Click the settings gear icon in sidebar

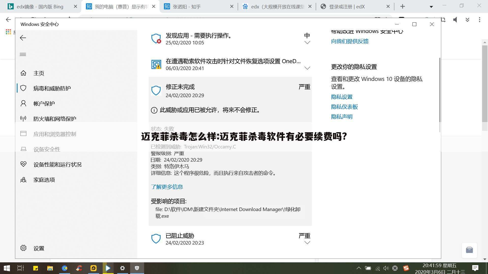click(23, 248)
